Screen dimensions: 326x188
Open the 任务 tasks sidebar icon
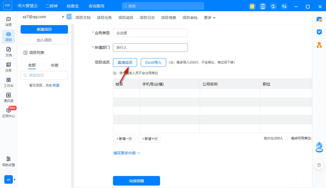(9, 67)
